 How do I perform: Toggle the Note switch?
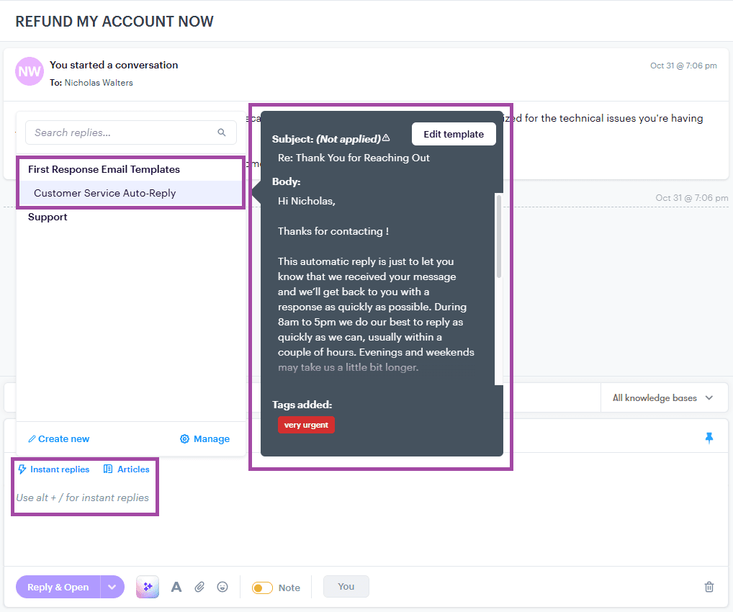(263, 587)
